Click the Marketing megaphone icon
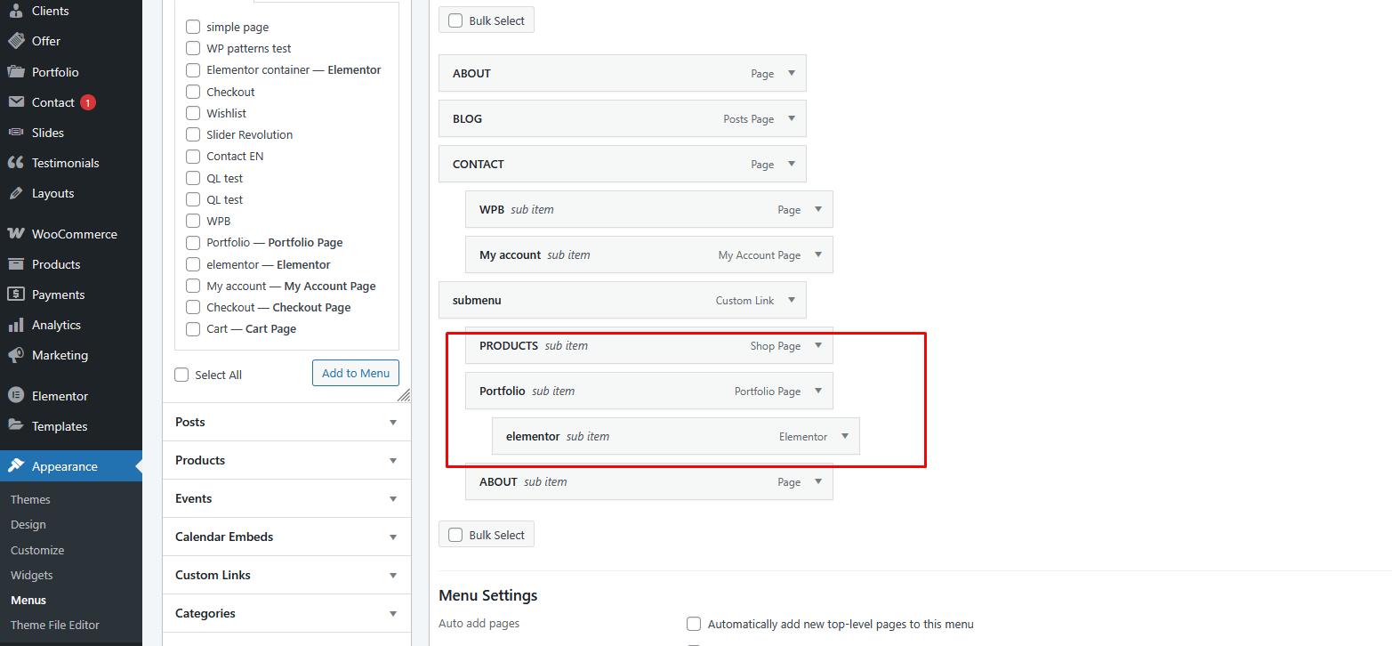Viewport: 1392px width, 646px height. coord(16,355)
